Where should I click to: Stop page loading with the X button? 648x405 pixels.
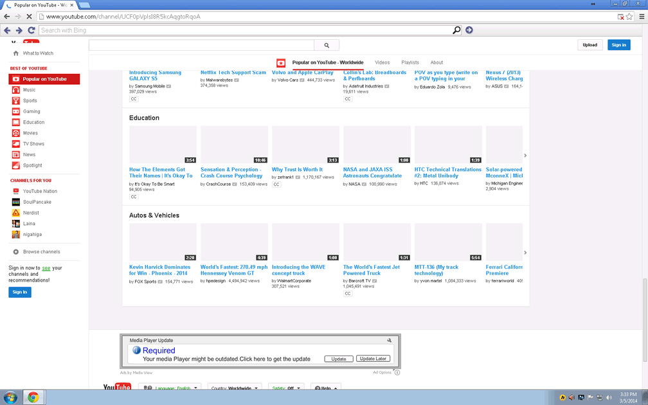[30, 30]
